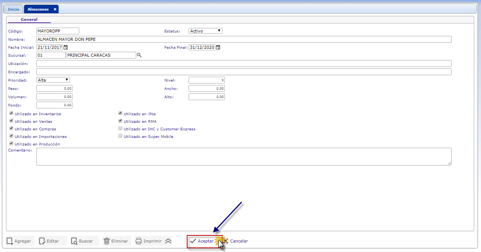Screen dimensions: 481x252
Task: Click the Agregar new record icon
Action: [10, 241]
